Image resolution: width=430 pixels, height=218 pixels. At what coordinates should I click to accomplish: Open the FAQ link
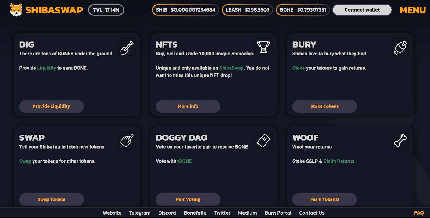coord(419,213)
